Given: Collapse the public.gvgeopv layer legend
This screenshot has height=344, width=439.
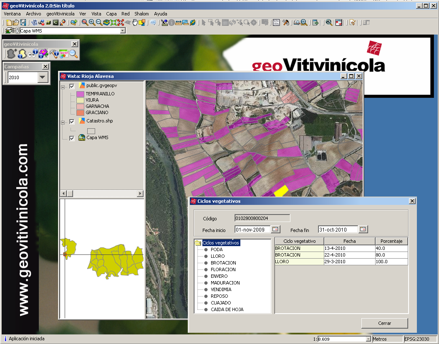Looking at the screenshot, I should (63, 87).
